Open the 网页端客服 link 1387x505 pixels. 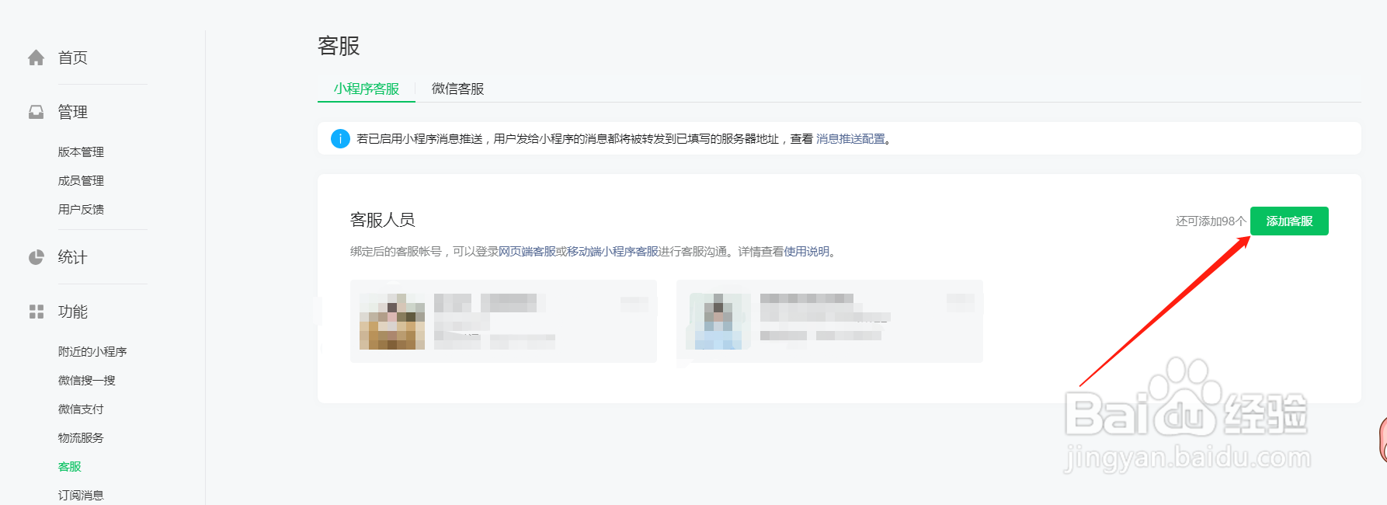click(x=527, y=251)
